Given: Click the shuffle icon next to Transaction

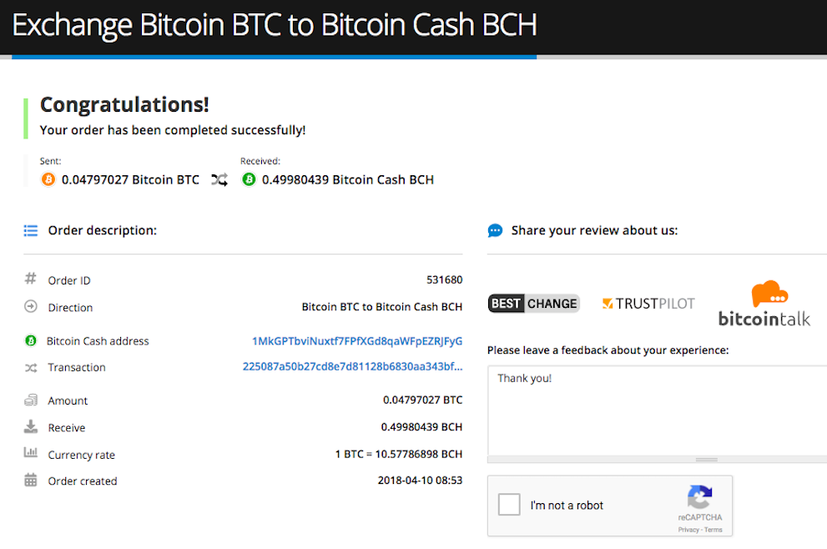Looking at the screenshot, I should (31, 368).
